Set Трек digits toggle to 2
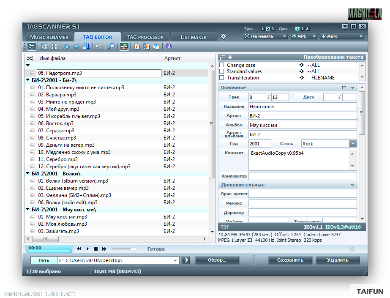The image size is (390, 298). click(267, 29)
